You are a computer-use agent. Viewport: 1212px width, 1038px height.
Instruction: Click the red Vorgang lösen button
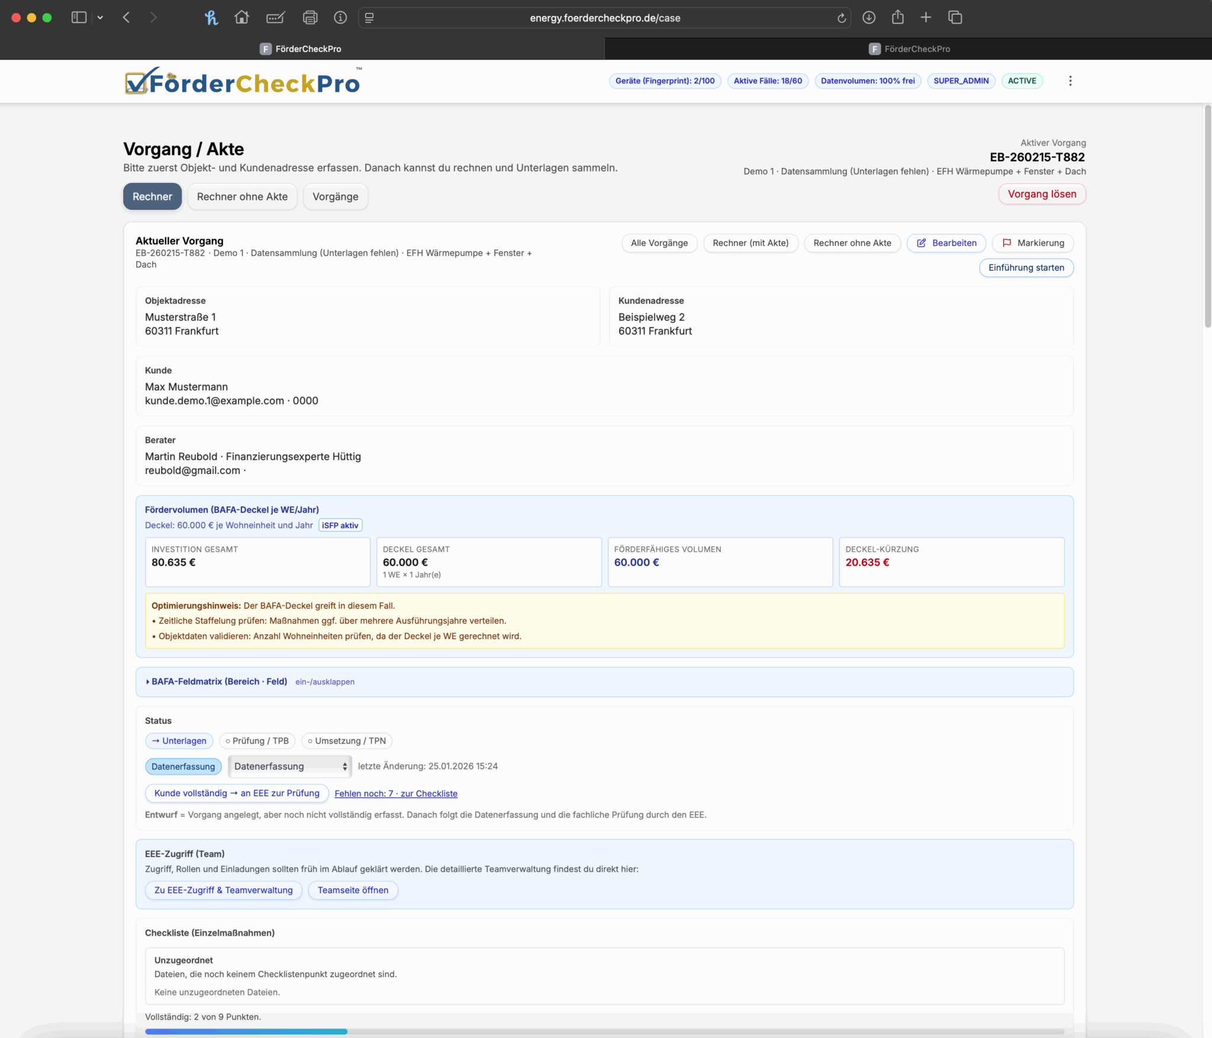(x=1042, y=194)
